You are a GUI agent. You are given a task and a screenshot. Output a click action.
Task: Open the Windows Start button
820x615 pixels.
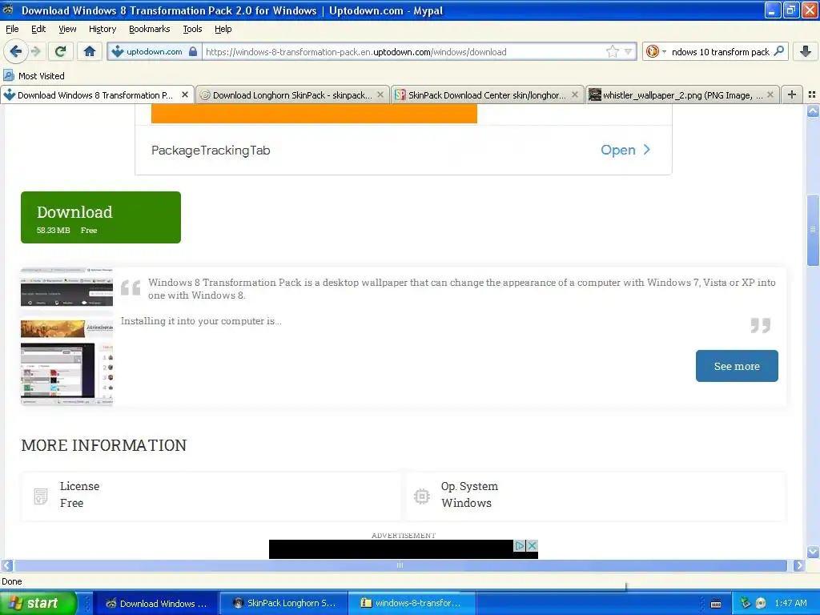(38, 603)
